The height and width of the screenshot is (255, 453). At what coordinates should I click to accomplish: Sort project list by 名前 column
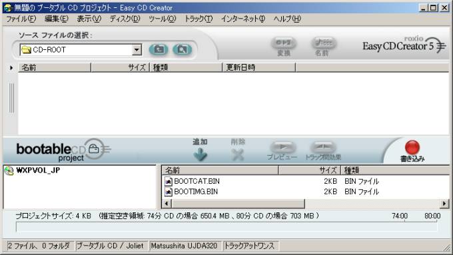[220, 170]
